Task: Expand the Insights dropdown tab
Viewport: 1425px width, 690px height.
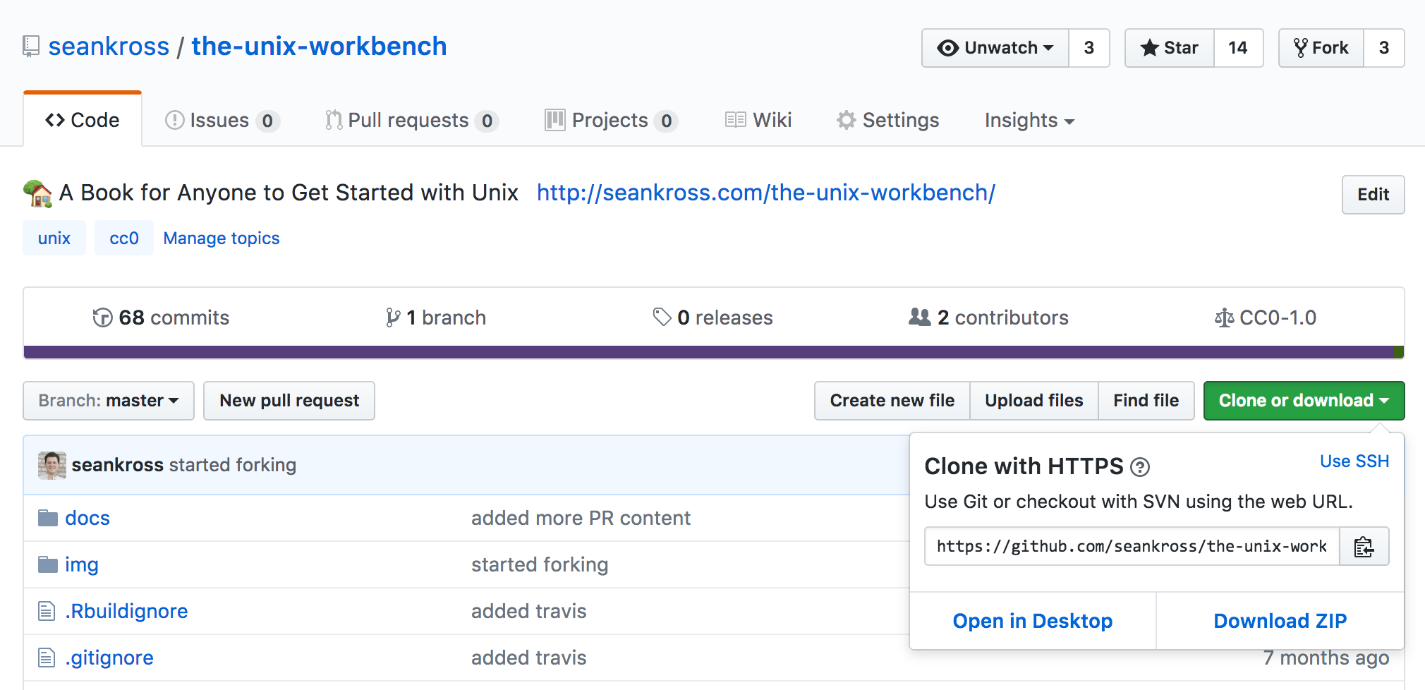Action: (1029, 121)
